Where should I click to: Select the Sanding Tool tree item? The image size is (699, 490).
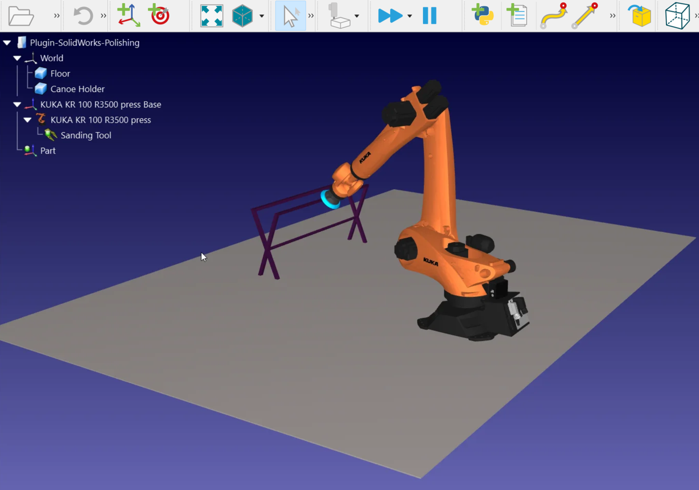[x=85, y=135]
